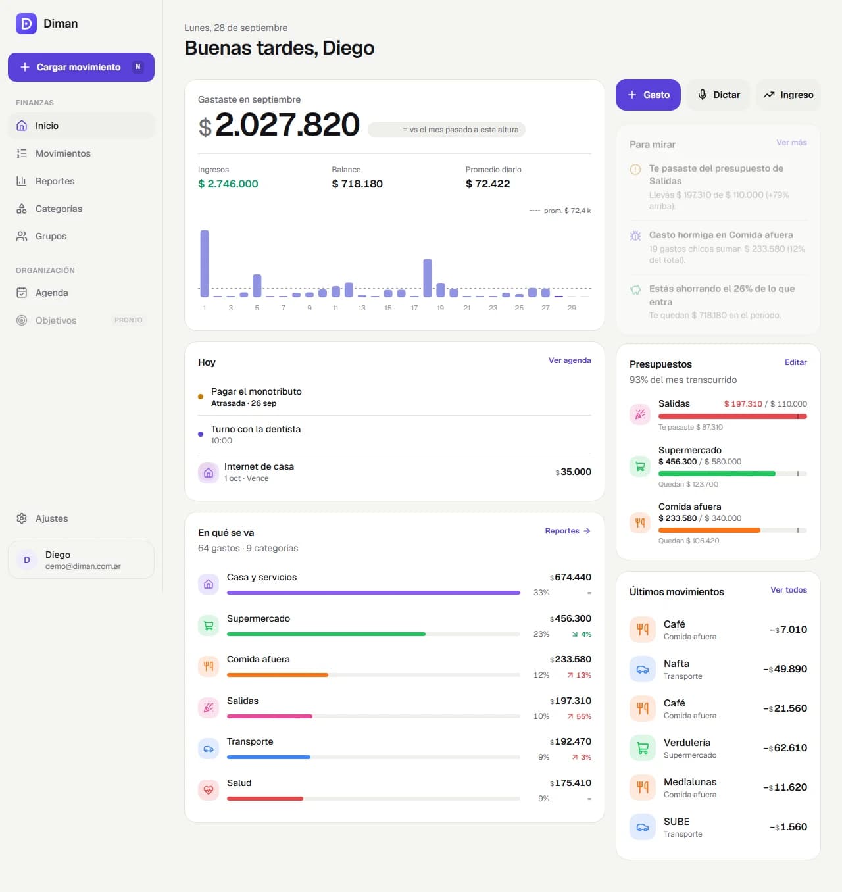The width and height of the screenshot is (842, 892).
Task: Open the Reportes link in En qué se va
Action: click(x=568, y=531)
